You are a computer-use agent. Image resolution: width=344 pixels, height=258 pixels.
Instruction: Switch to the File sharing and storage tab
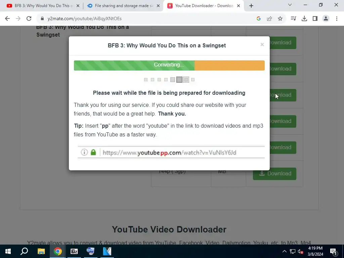click(x=124, y=6)
